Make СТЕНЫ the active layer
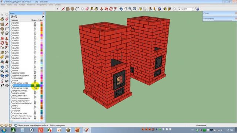 coord(11,106)
